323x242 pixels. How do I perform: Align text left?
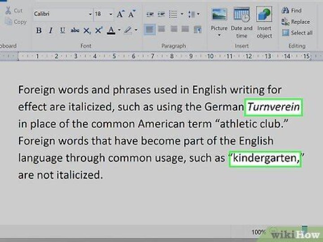[x=149, y=29]
